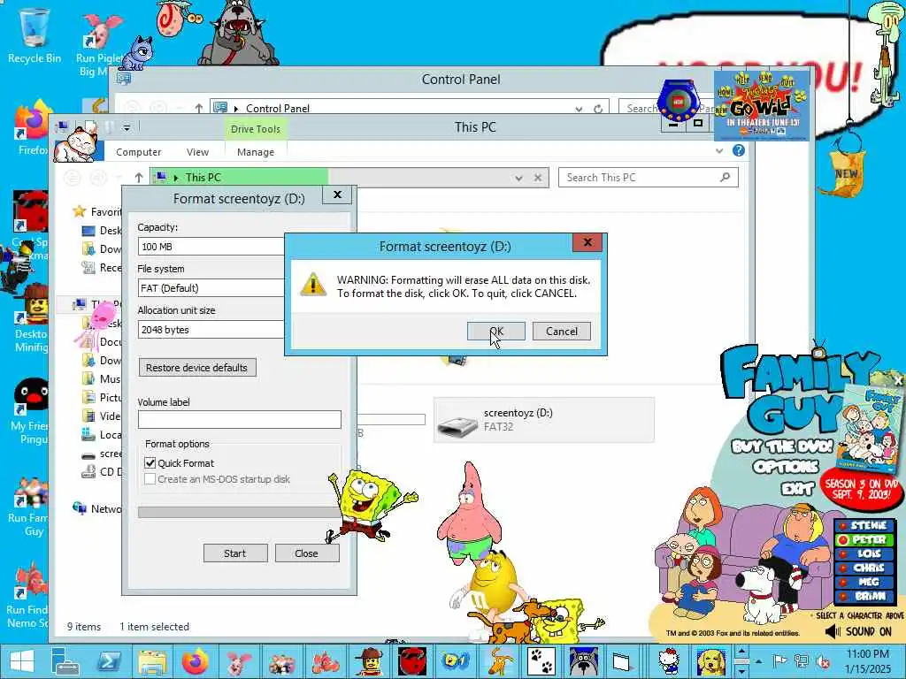Click Restore device defaults button
Screen dimensions: 906x679
[197, 367]
